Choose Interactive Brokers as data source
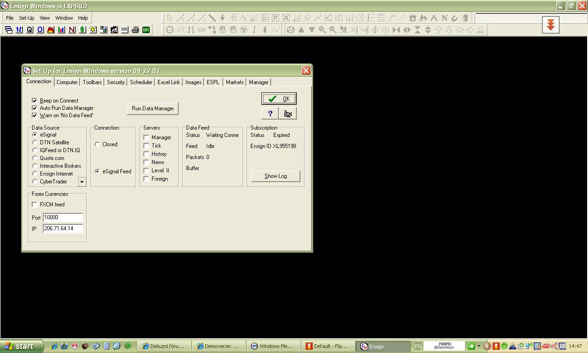This screenshot has height=353, width=588. point(35,166)
